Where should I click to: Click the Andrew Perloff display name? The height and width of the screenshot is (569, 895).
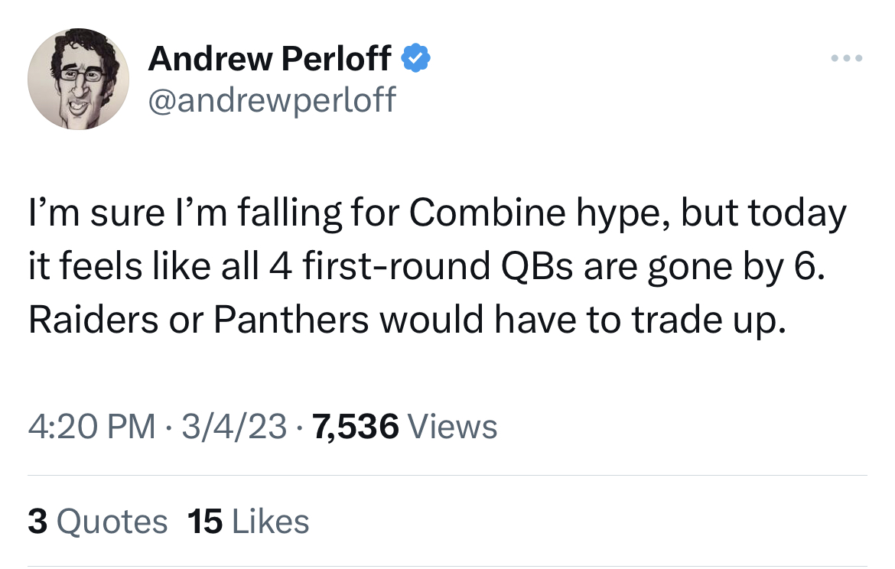click(x=269, y=58)
